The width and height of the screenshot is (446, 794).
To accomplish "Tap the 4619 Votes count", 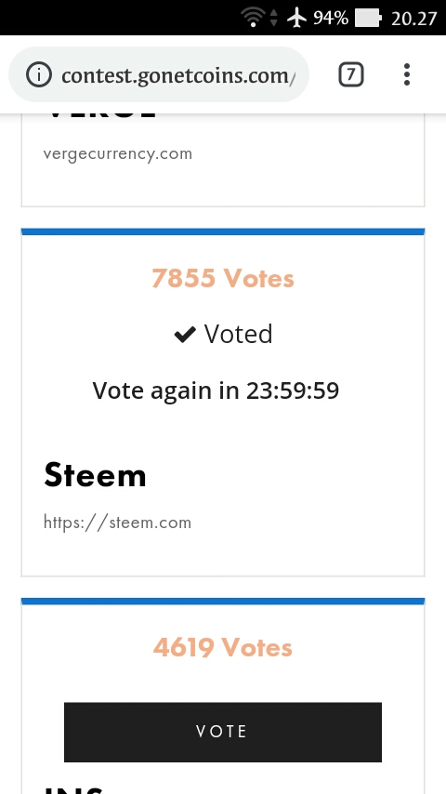I will click(x=223, y=647).
